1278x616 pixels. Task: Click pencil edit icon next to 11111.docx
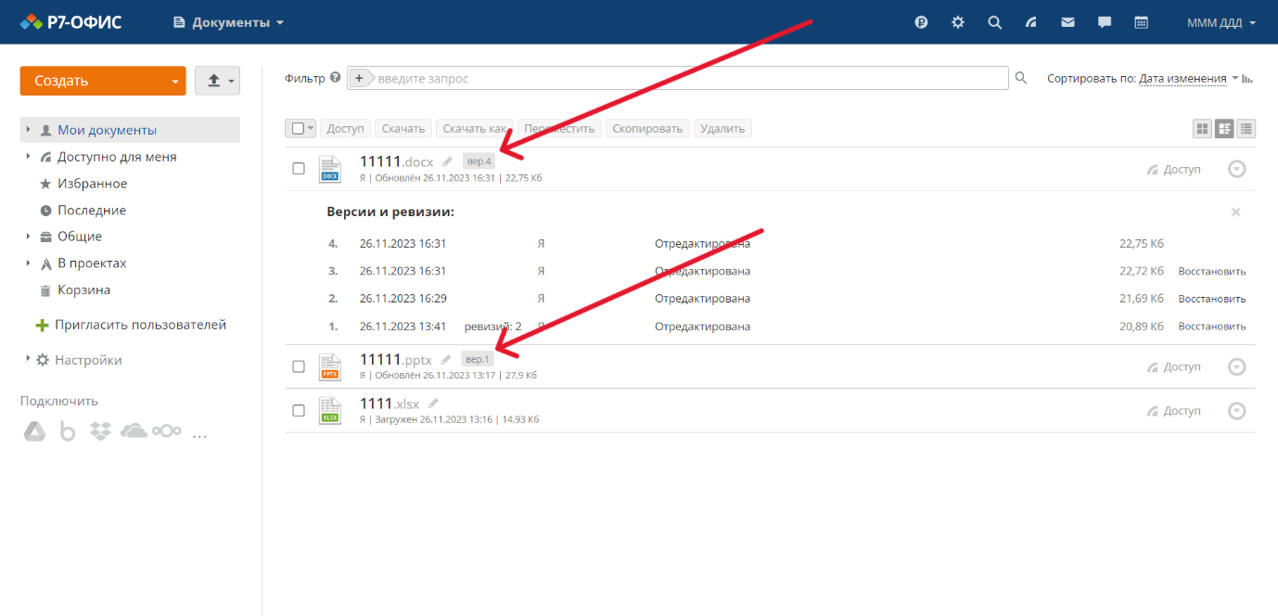[447, 161]
